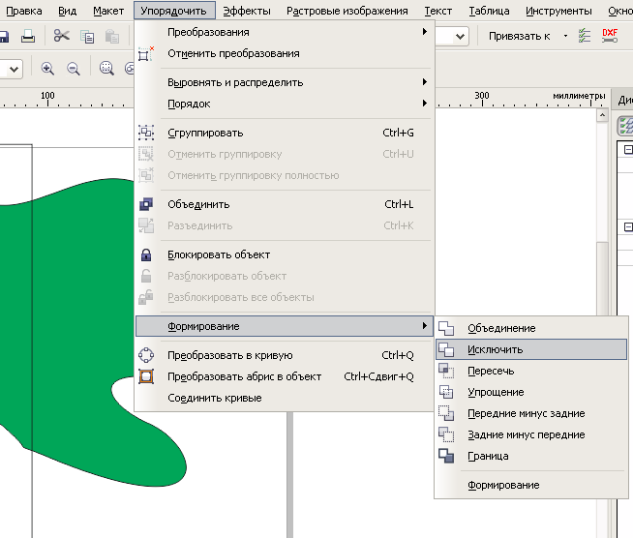Click Блокировать объект menu text
633x538 pixels.
click(219, 254)
